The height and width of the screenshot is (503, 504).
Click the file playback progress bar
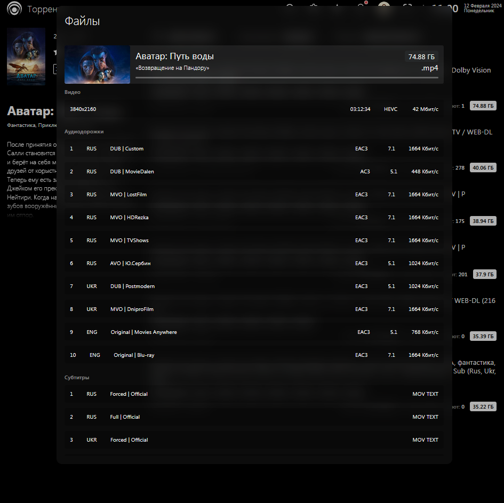pyautogui.click(x=287, y=77)
